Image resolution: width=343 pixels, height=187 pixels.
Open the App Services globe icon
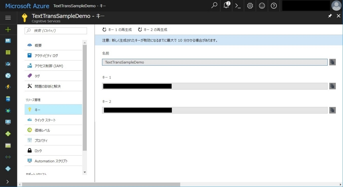coord(8,75)
